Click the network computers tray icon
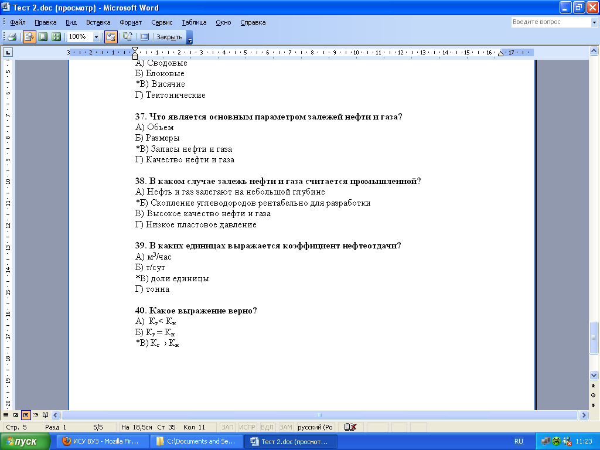Image resolution: width=600 pixels, height=450 pixels. click(x=546, y=442)
